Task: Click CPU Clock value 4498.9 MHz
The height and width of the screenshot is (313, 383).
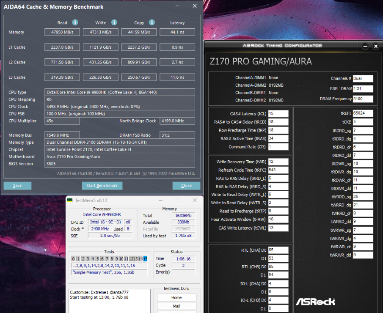Action: pyautogui.click(x=120, y=107)
